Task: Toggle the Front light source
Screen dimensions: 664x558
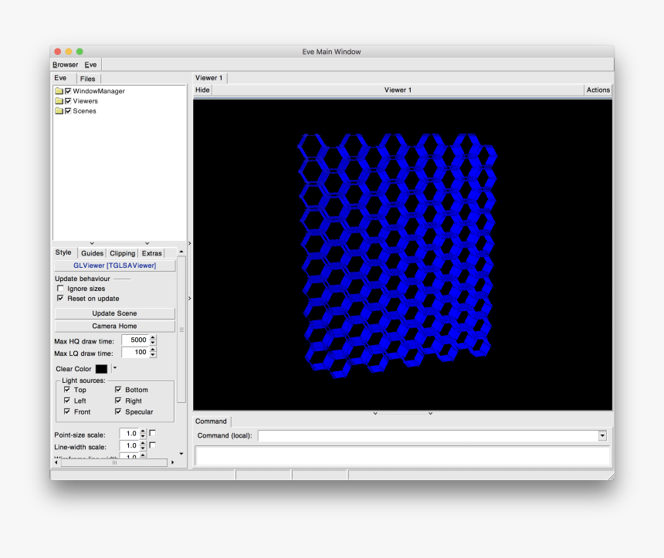Action: click(x=67, y=411)
